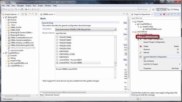Maximize the F28069.ccxml editor area
The height and width of the screenshot is (102, 182).
(x=127, y=14)
